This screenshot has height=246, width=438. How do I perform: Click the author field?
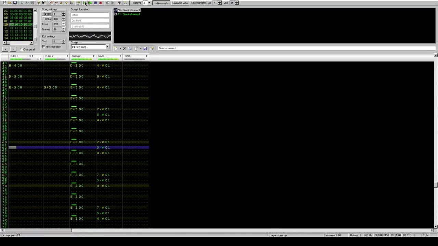pyautogui.click(x=90, y=20)
